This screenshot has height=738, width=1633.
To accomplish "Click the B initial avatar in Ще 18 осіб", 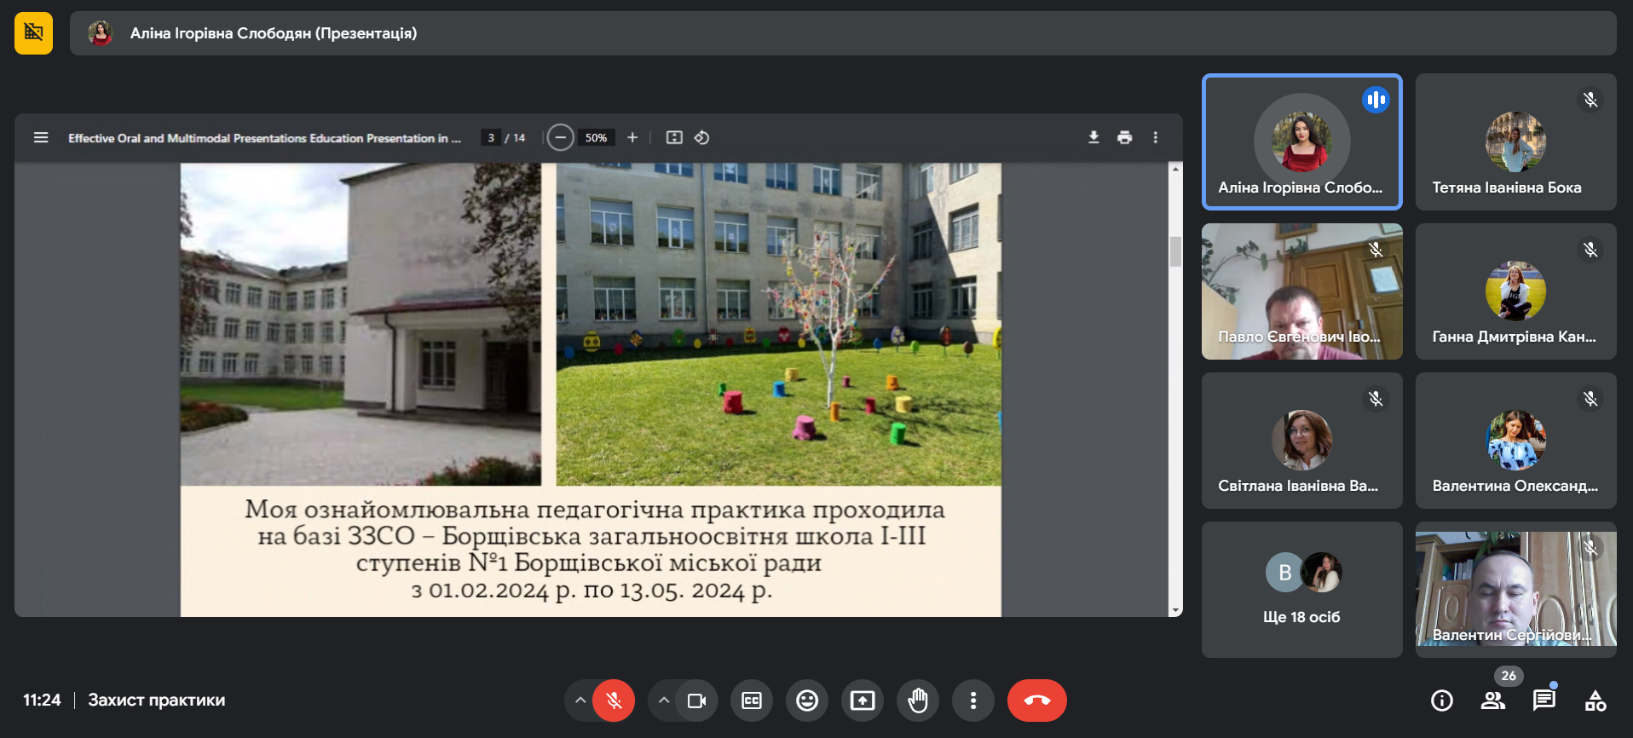I will (1284, 573).
